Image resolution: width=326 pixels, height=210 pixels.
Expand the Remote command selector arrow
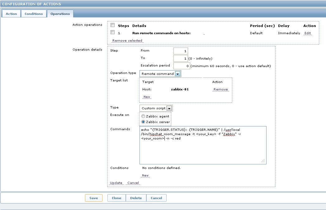pyautogui.click(x=178, y=74)
